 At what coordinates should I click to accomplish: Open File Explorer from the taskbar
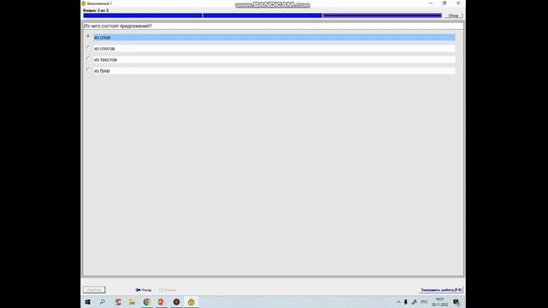132,302
